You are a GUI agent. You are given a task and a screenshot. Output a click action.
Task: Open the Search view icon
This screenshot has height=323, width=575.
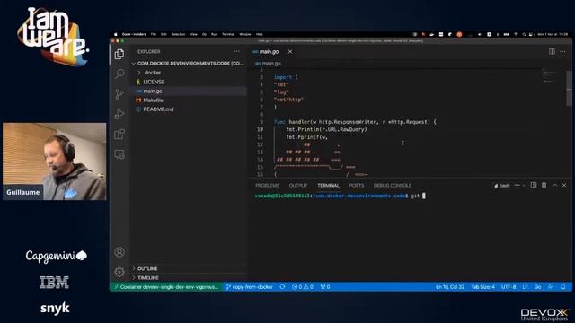click(119, 74)
